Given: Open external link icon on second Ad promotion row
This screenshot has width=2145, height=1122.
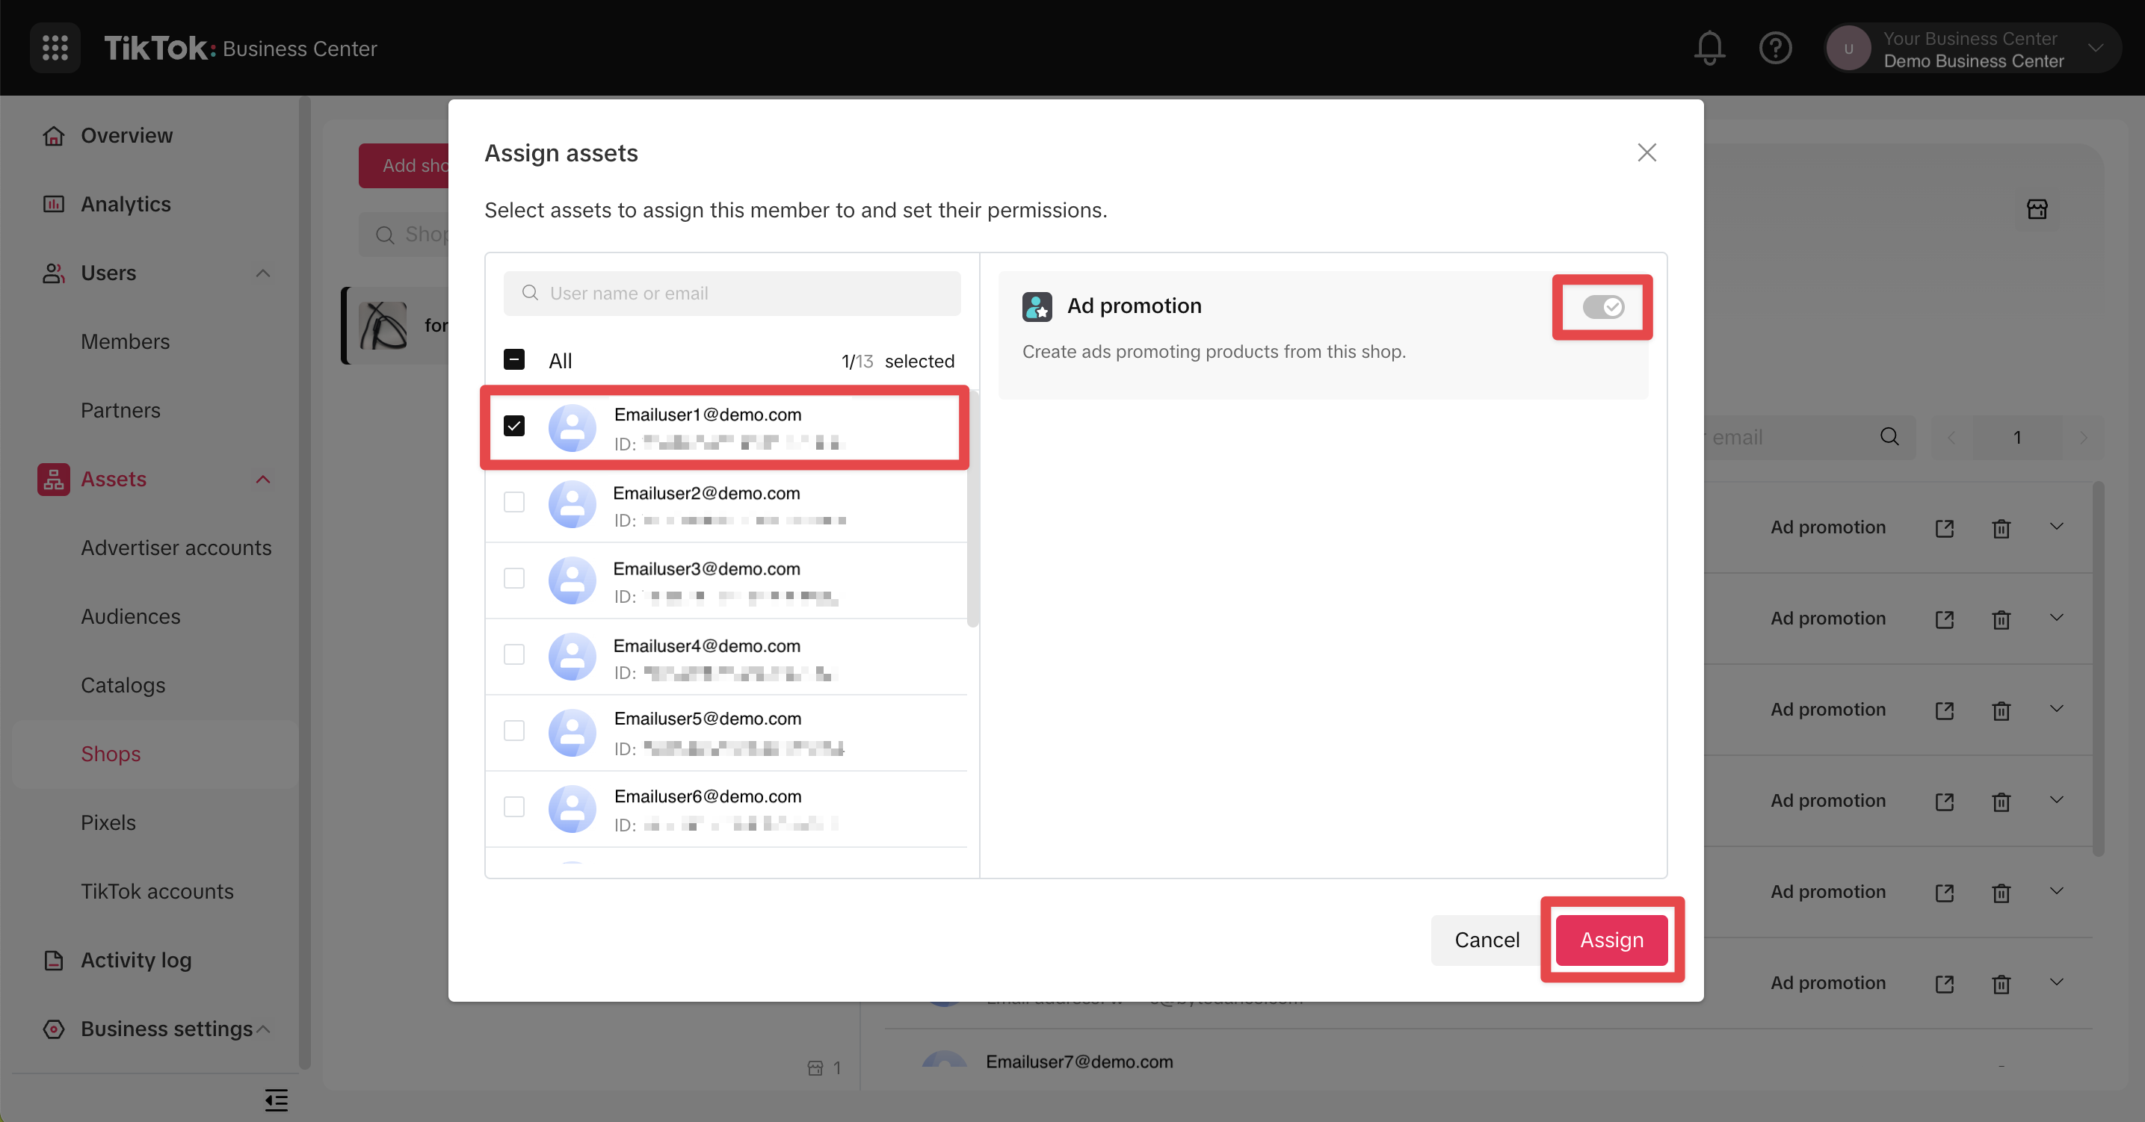Looking at the screenshot, I should pos(1944,619).
